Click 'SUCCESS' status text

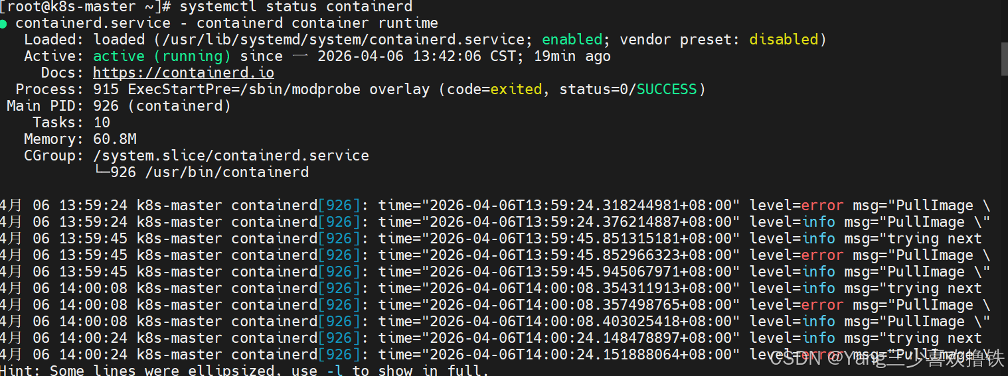pos(667,90)
